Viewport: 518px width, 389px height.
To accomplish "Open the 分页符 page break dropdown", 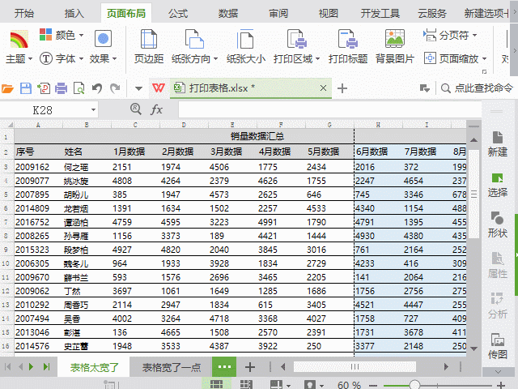I will click(x=450, y=35).
